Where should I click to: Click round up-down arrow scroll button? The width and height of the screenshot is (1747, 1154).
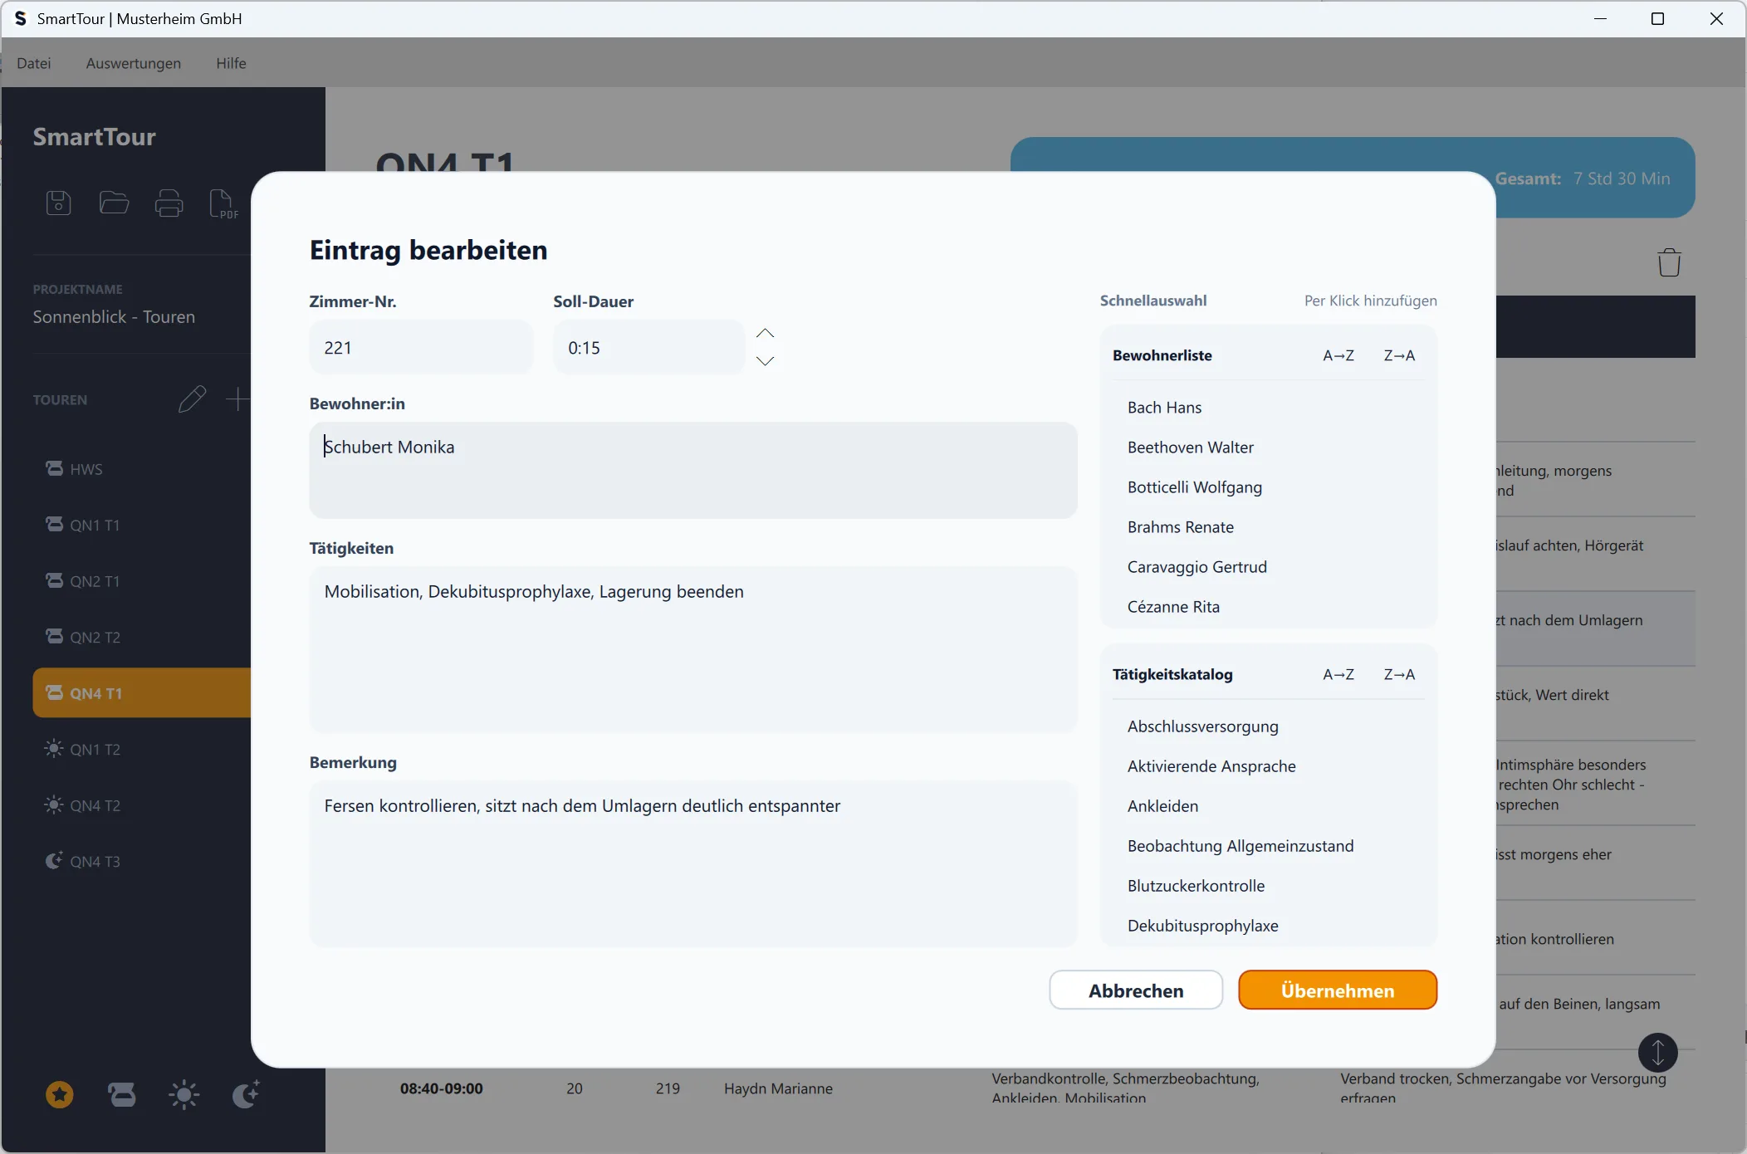[x=1657, y=1052]
